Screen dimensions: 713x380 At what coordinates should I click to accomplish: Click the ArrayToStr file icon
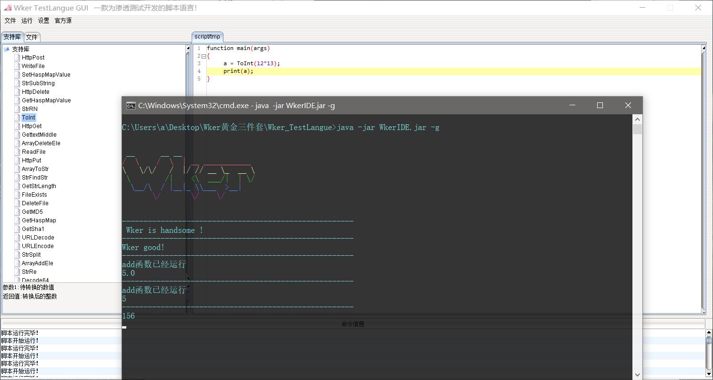tap(17, 169)
